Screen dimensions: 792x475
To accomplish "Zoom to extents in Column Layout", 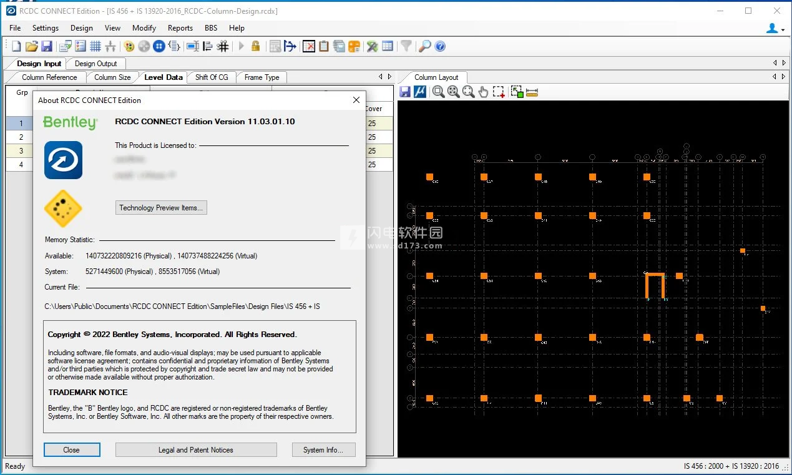I will coord(454,92).
